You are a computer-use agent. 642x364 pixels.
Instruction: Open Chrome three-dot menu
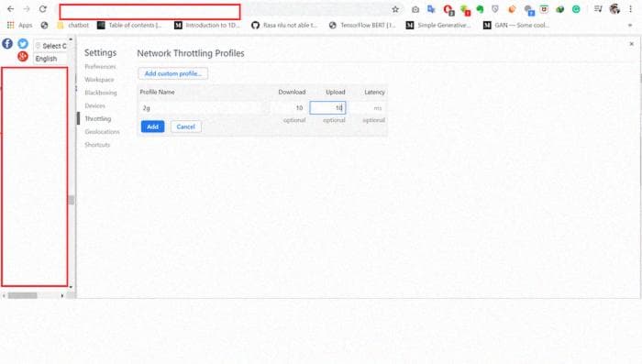click(x=631, y=9)
